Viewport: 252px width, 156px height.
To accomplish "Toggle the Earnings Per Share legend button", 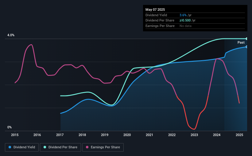I will point(103,147).
